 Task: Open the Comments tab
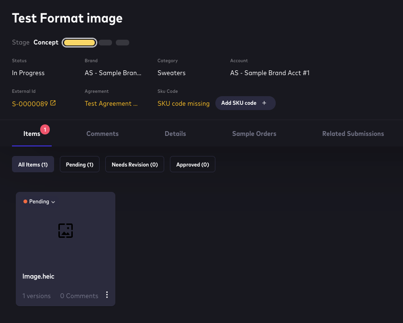point(102,134)
